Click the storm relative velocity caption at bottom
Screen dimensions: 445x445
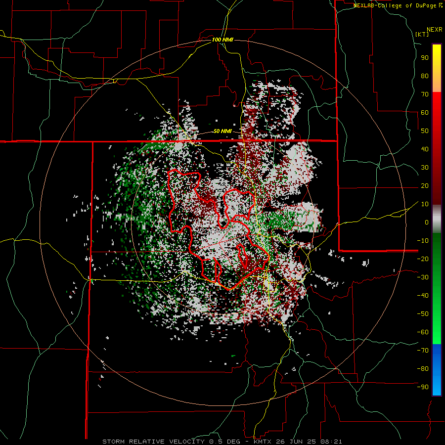coord(222,442)
